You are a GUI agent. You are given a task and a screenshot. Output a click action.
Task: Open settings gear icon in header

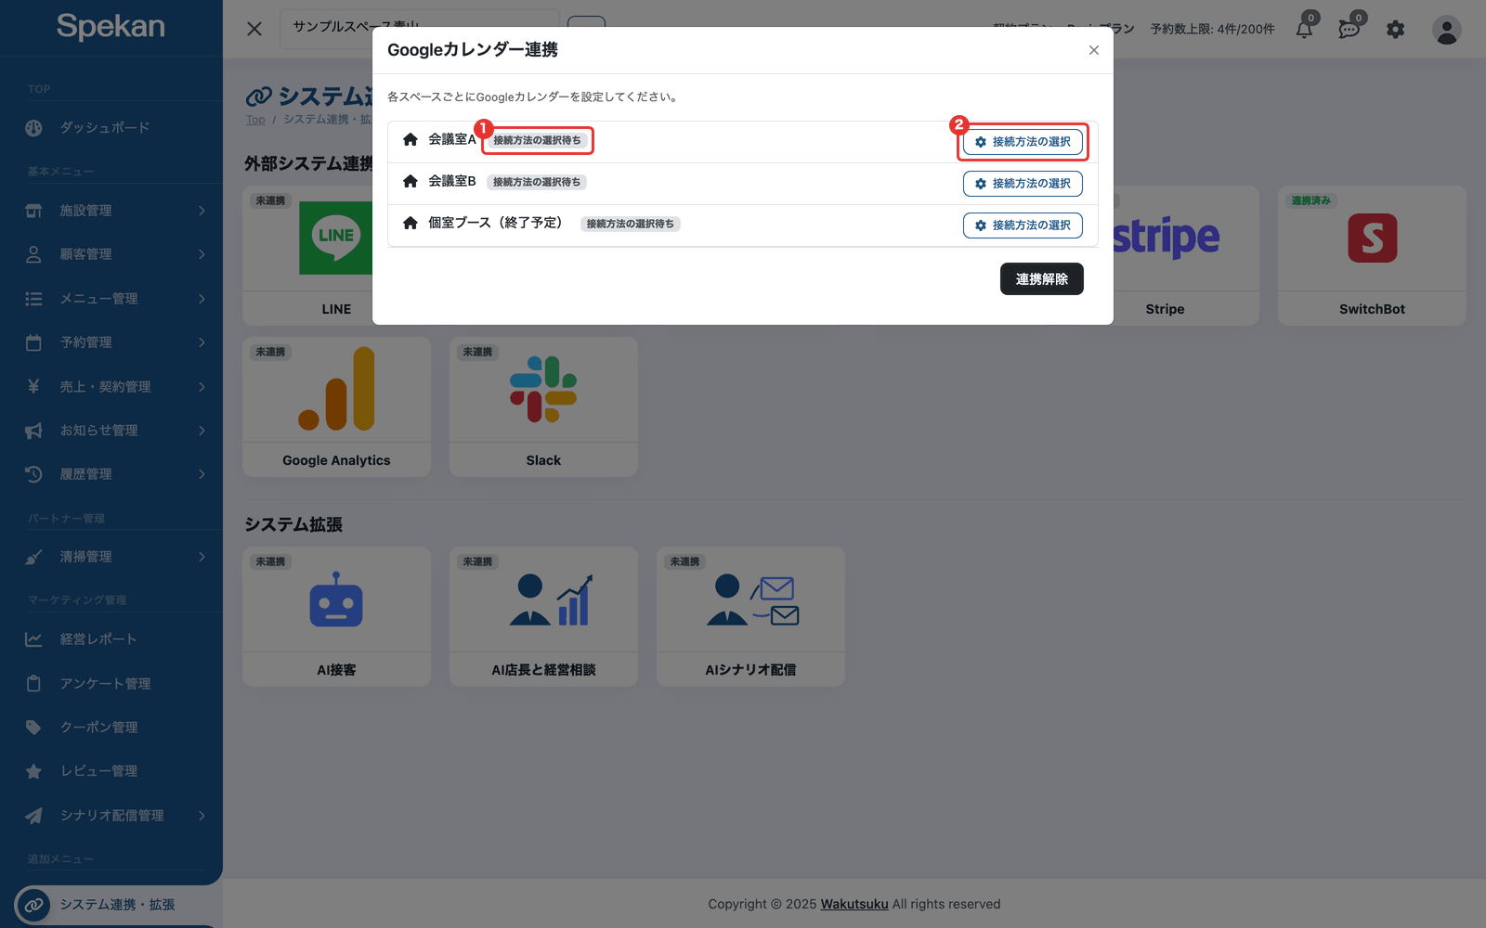click(x=1395, y=30)
